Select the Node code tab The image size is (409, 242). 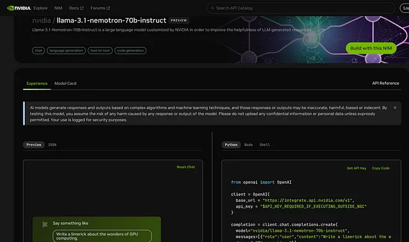[x=249, y=144]
